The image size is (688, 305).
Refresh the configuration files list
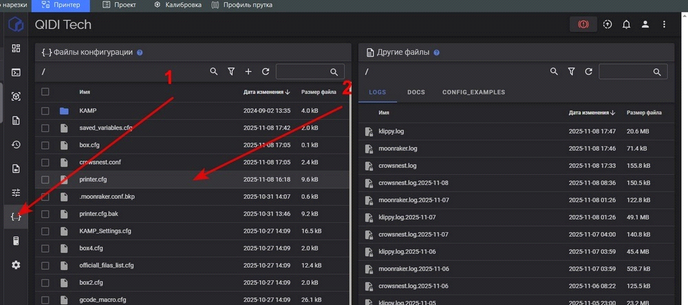266,72
